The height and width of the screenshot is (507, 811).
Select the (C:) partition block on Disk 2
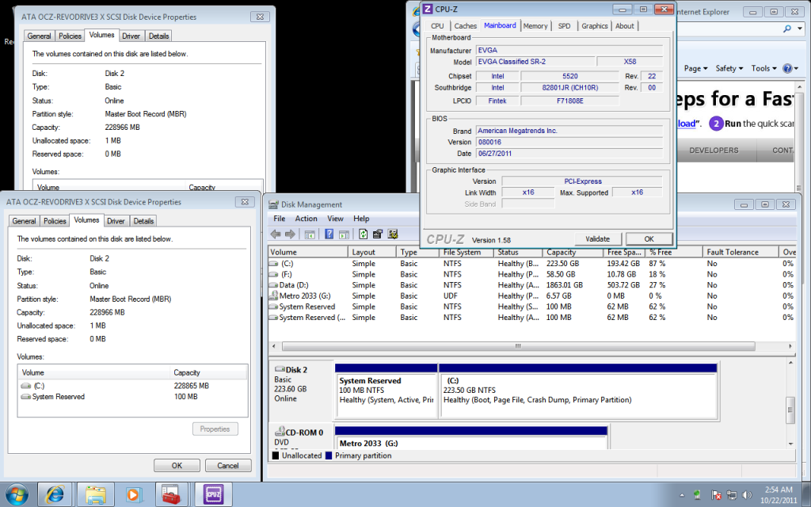[578, 391]
